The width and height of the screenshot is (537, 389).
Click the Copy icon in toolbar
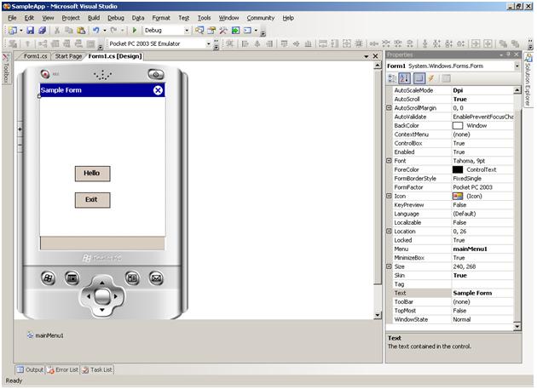point(69,31)
